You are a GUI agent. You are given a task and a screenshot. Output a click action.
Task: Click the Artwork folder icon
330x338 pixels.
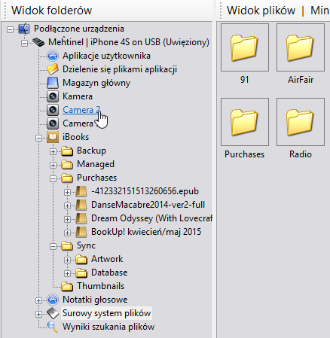point(81,259)
